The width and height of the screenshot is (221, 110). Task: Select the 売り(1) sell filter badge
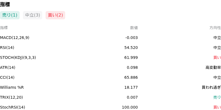(10, 15)
